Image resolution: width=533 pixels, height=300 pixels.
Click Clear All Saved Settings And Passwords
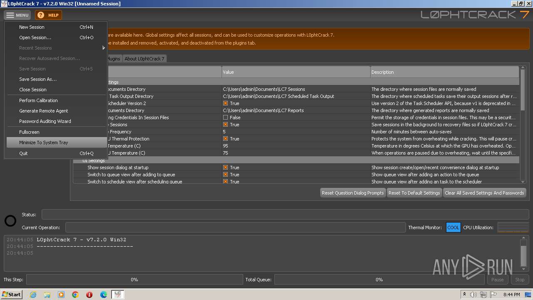click(x=484, y=193)
